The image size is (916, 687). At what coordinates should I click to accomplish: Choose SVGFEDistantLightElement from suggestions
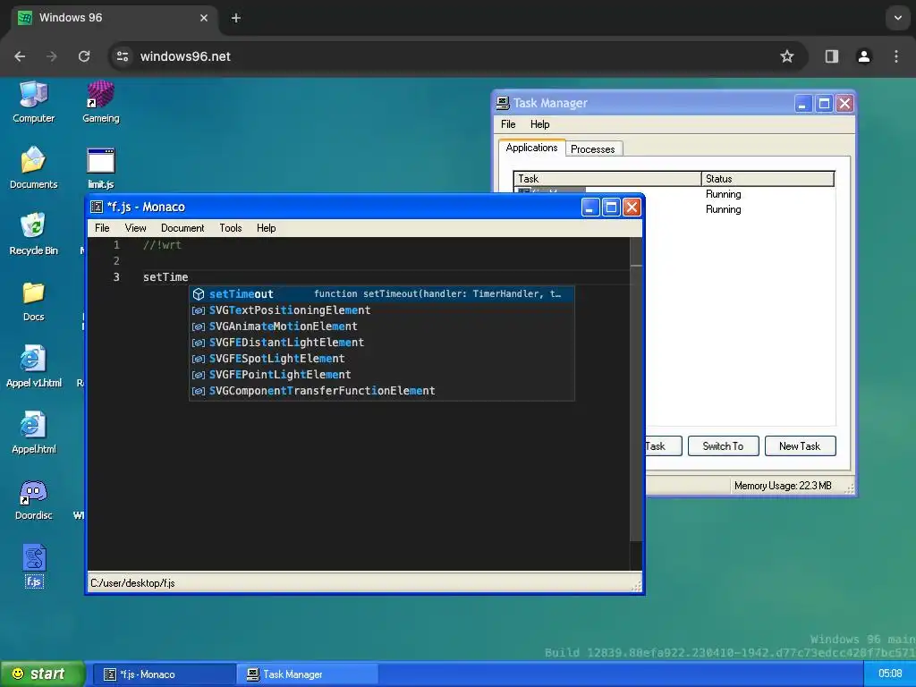(382, 343)
